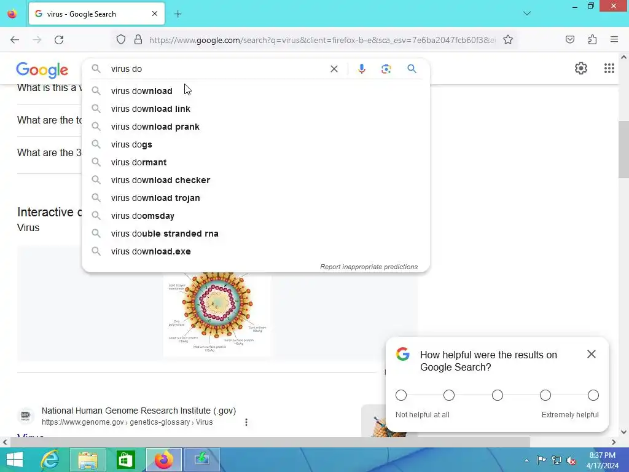Click the network tray icon
The width and height of the screenshot is (629, 472).
click(x=557, y=460)
